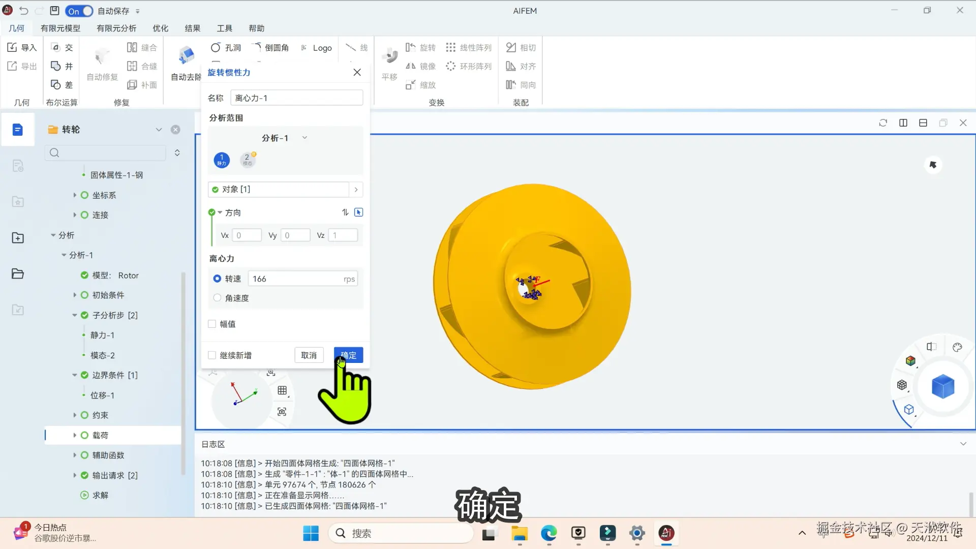Toggle the 自动保存 On switch
The image size is (976, 549).
[79, 11]
